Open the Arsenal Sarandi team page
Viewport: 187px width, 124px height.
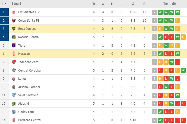tap(29, 87)
